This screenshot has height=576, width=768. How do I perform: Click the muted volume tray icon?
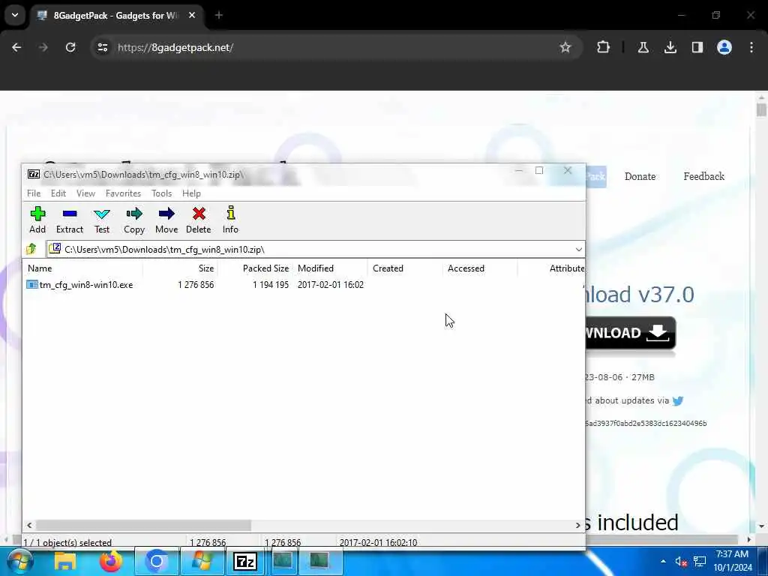681,562
